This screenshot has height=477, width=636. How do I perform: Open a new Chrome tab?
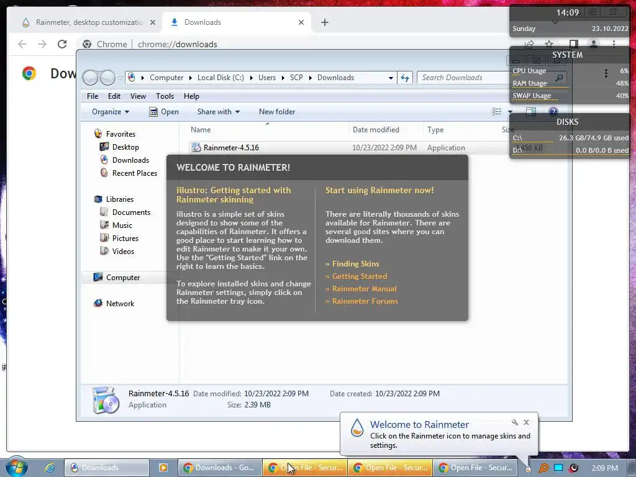pyautogui.click(x=324, y=22)
